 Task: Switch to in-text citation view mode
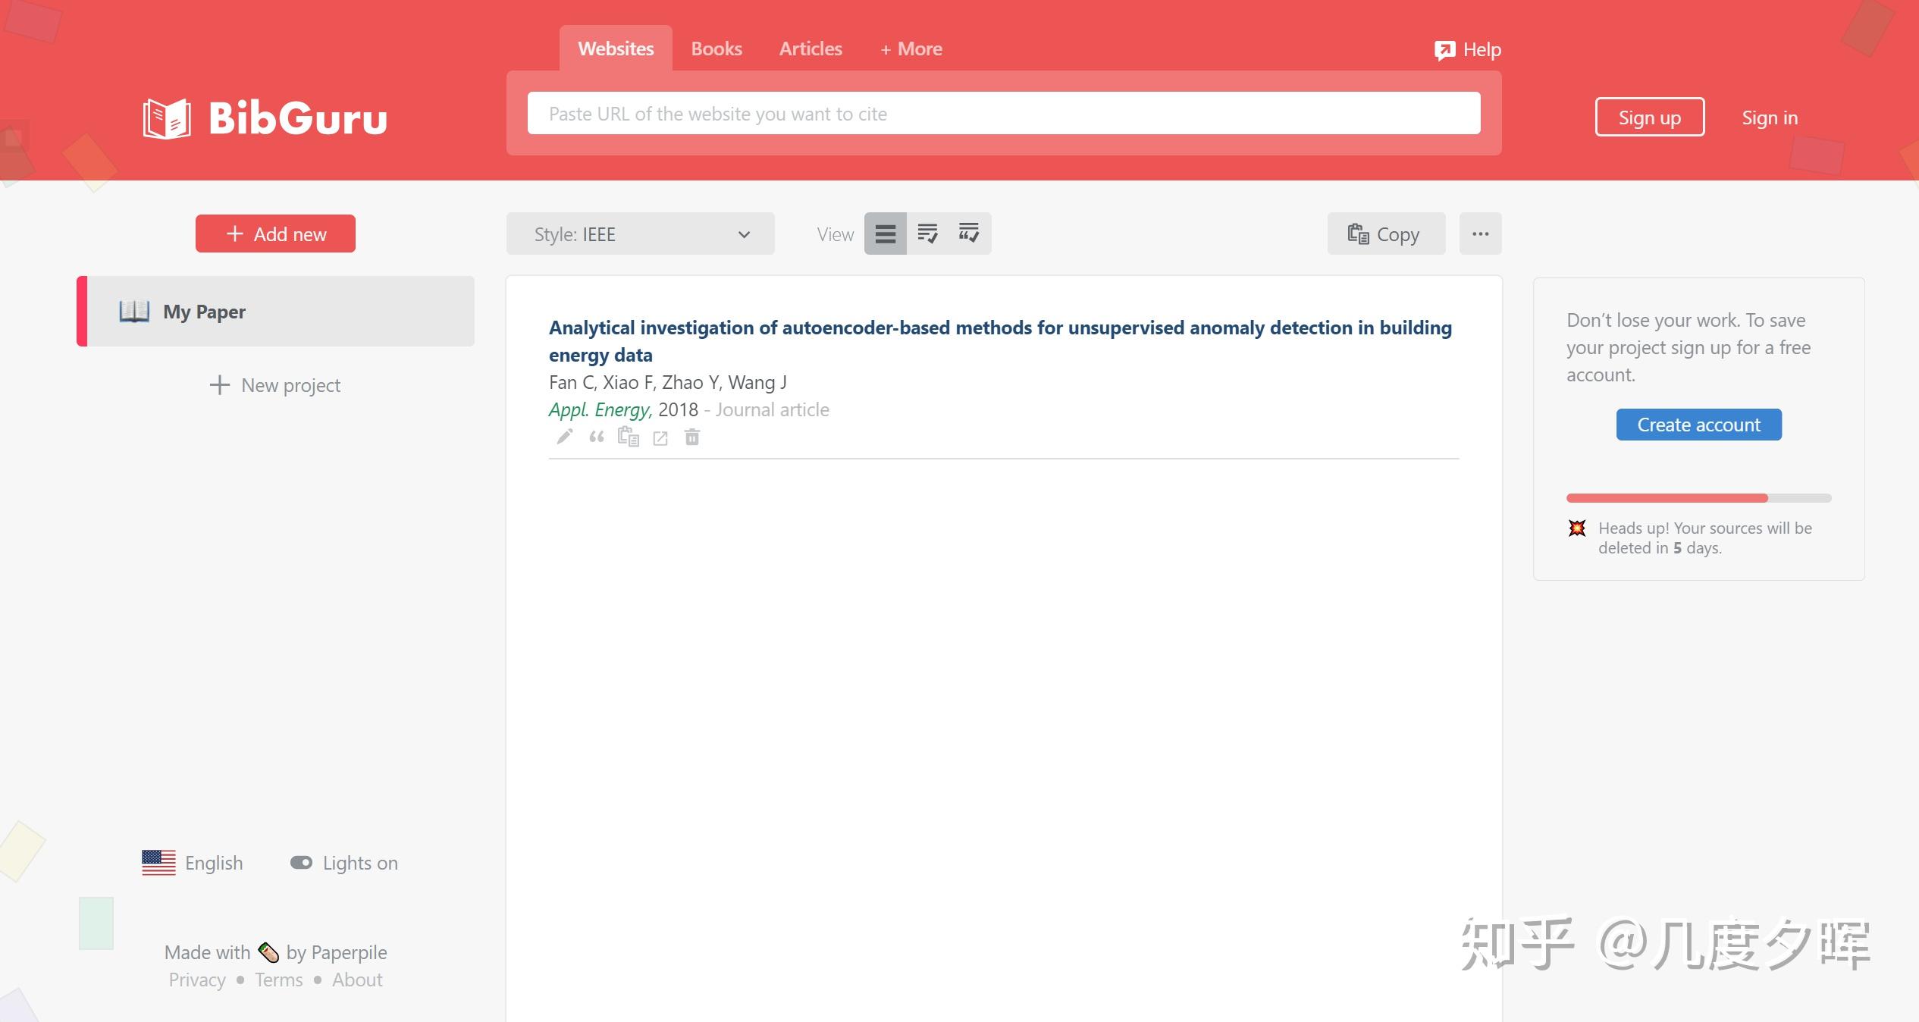(x=969, y=234)
